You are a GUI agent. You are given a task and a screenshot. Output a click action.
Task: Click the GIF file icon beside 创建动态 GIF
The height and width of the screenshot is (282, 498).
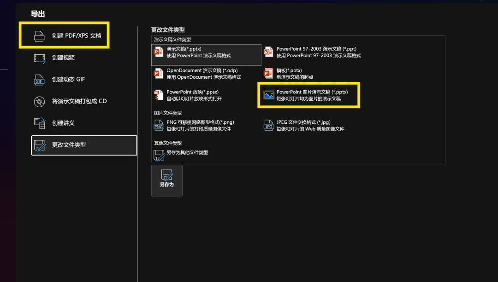39,80
